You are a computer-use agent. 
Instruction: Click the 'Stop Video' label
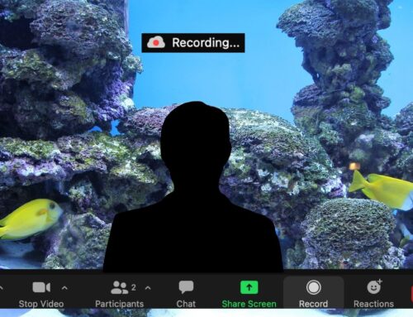coord(41,304)
